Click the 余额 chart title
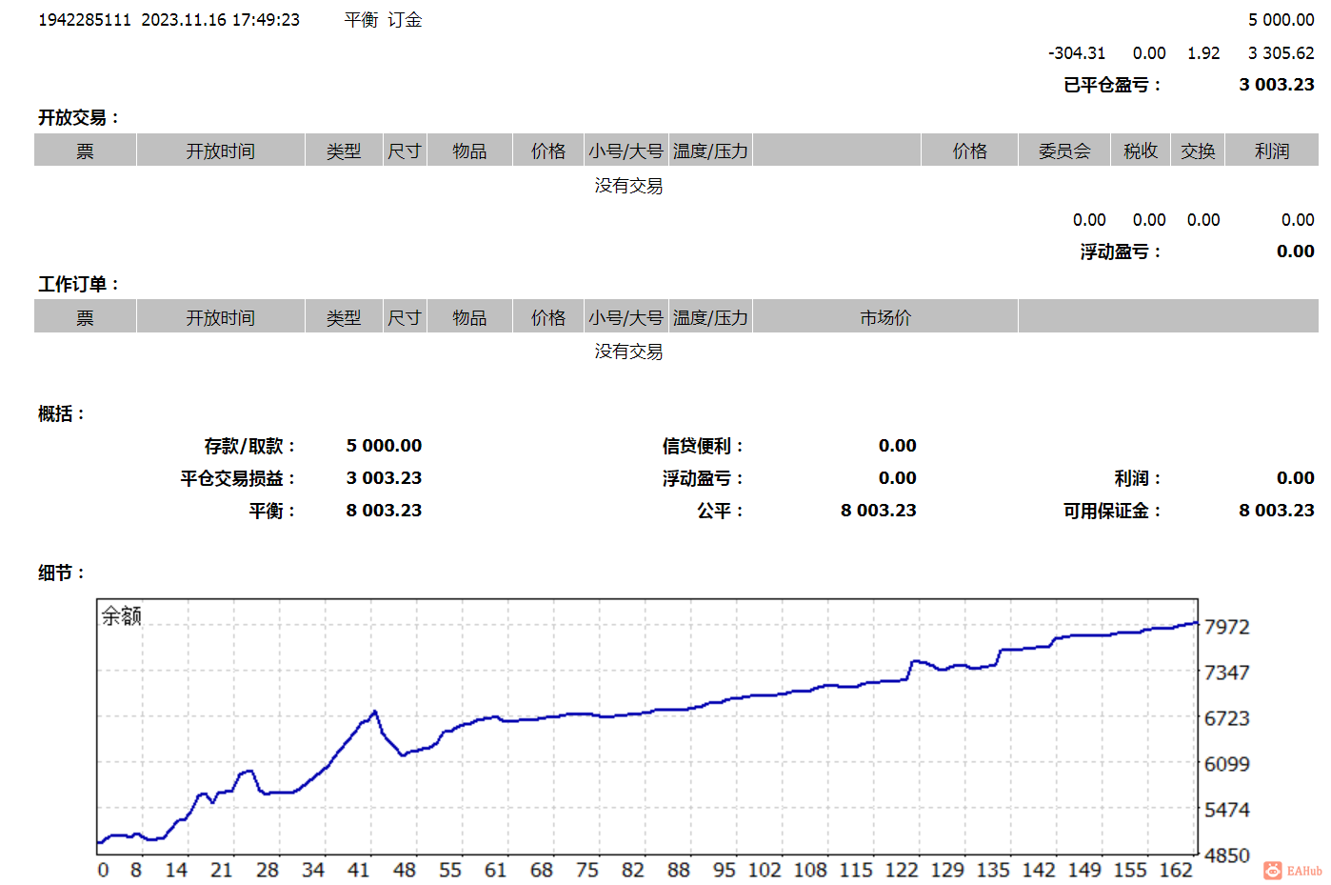Screen dimensions: 1331x885 pyautogui.click(x=122, y=616)
